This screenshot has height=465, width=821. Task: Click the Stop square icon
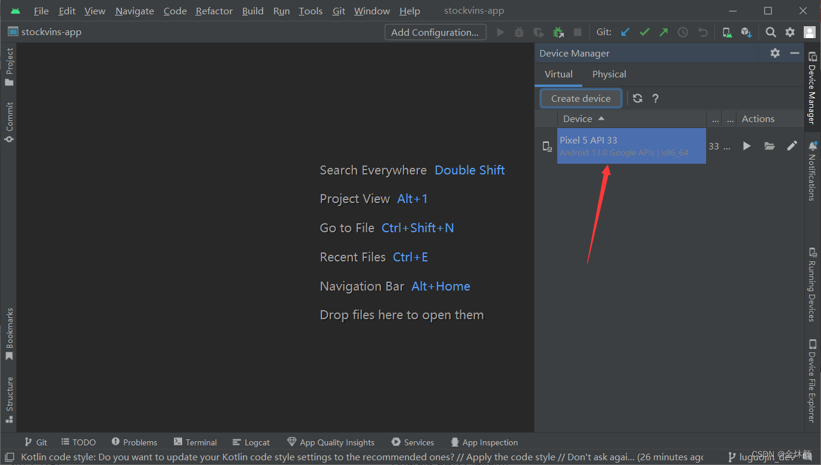coord(577,32)
